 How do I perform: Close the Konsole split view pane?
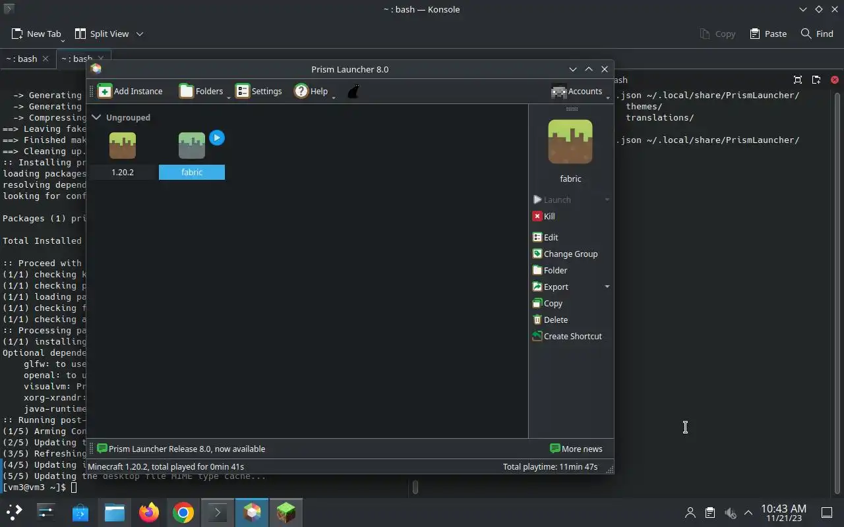pyautogui.click(x=835, y=80)
